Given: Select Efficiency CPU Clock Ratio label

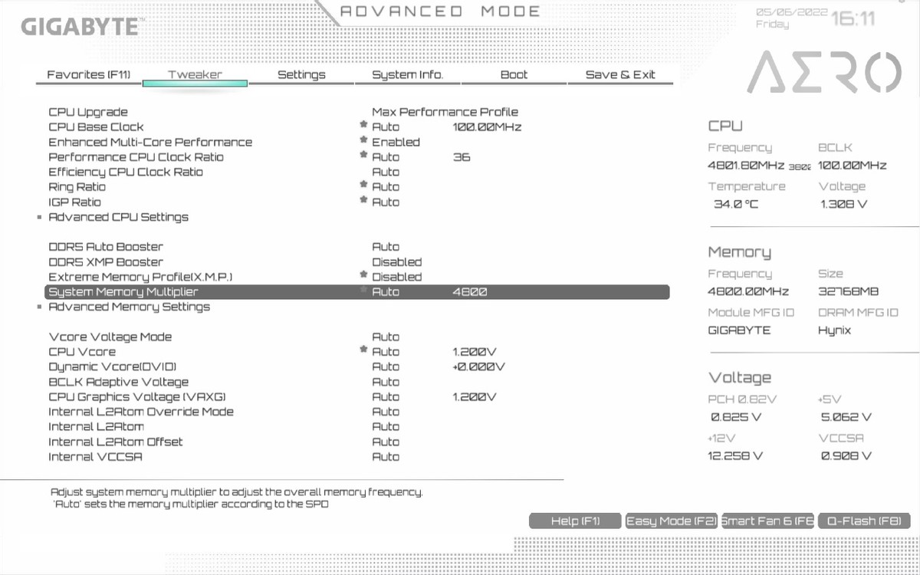Looking at the screenshot, I should tap(126, 172).
